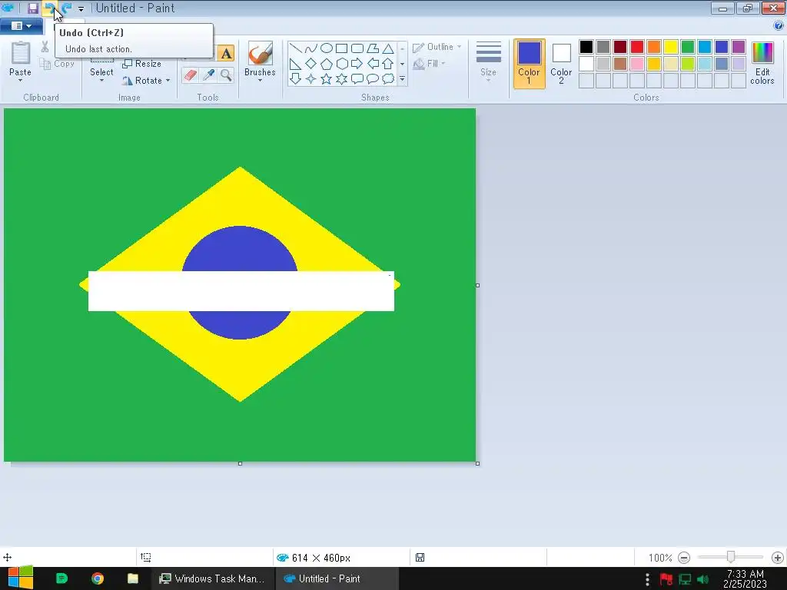Open the Edit colors dialog
The width and height of the screenshot is (787, 590).
tap(762, 63)
